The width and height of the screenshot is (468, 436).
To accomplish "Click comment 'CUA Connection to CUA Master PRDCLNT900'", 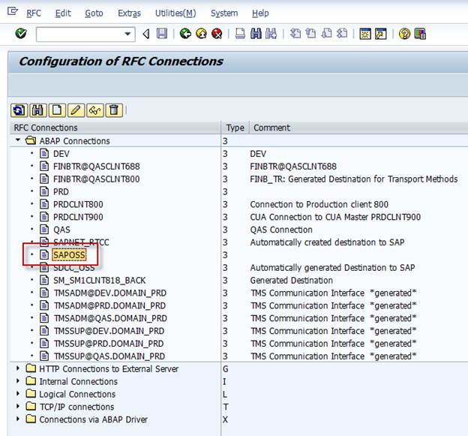I will (x=335, y=217).
